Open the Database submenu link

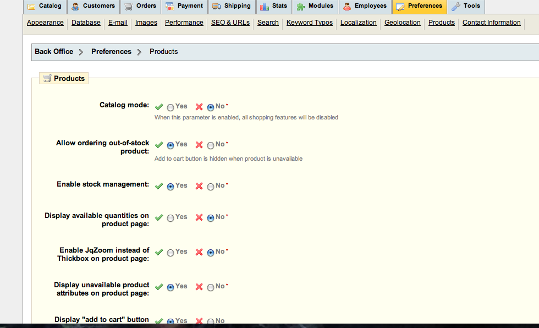(86, 23)
